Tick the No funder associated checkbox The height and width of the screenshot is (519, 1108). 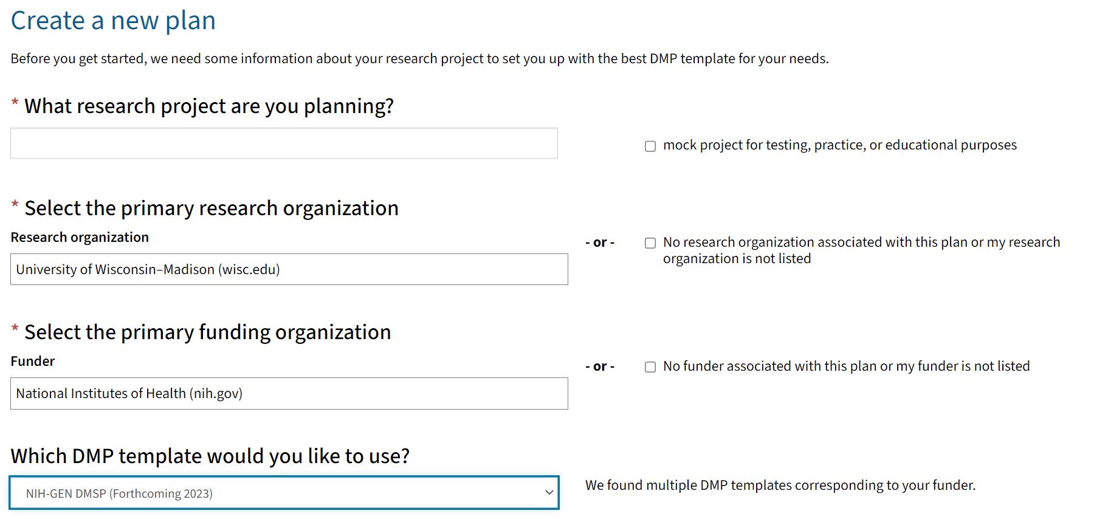650,367
